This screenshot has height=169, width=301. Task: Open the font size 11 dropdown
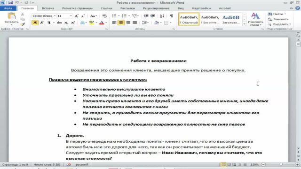click(x=71, y=16)
